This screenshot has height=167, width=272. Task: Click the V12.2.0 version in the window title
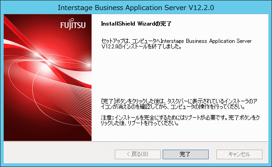coord(201,8)
